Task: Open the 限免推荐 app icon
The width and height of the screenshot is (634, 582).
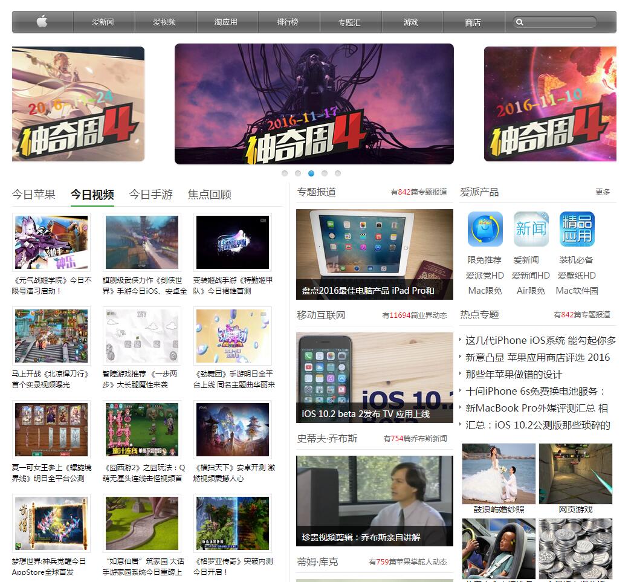Action: pyautogui.click(x=485, y=229)
